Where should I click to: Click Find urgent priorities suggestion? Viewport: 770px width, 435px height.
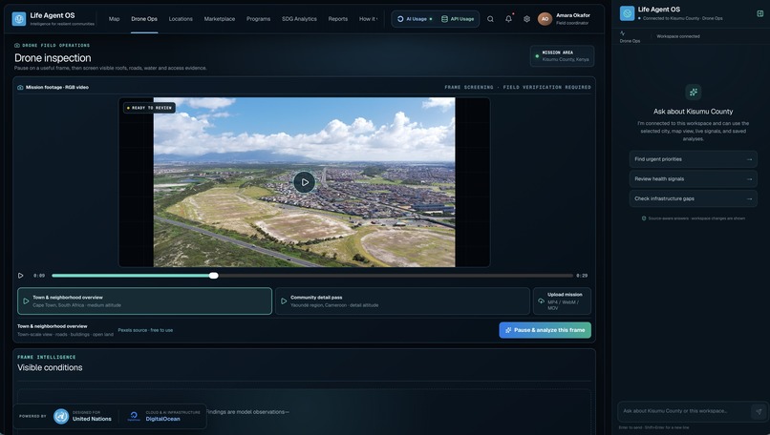tap(693, 159)
